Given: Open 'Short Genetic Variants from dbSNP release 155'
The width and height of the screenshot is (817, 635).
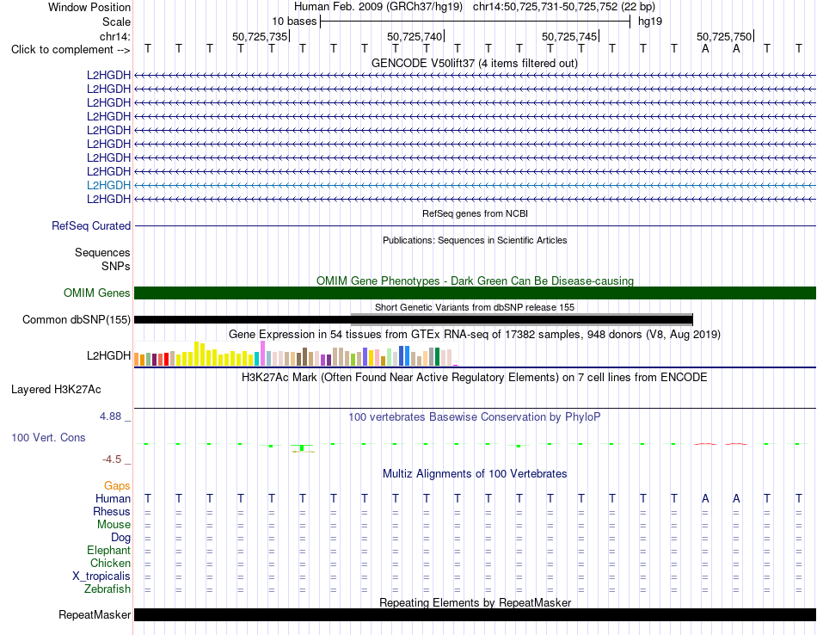Looking at the screenshot, I should (x=475, y=307).
